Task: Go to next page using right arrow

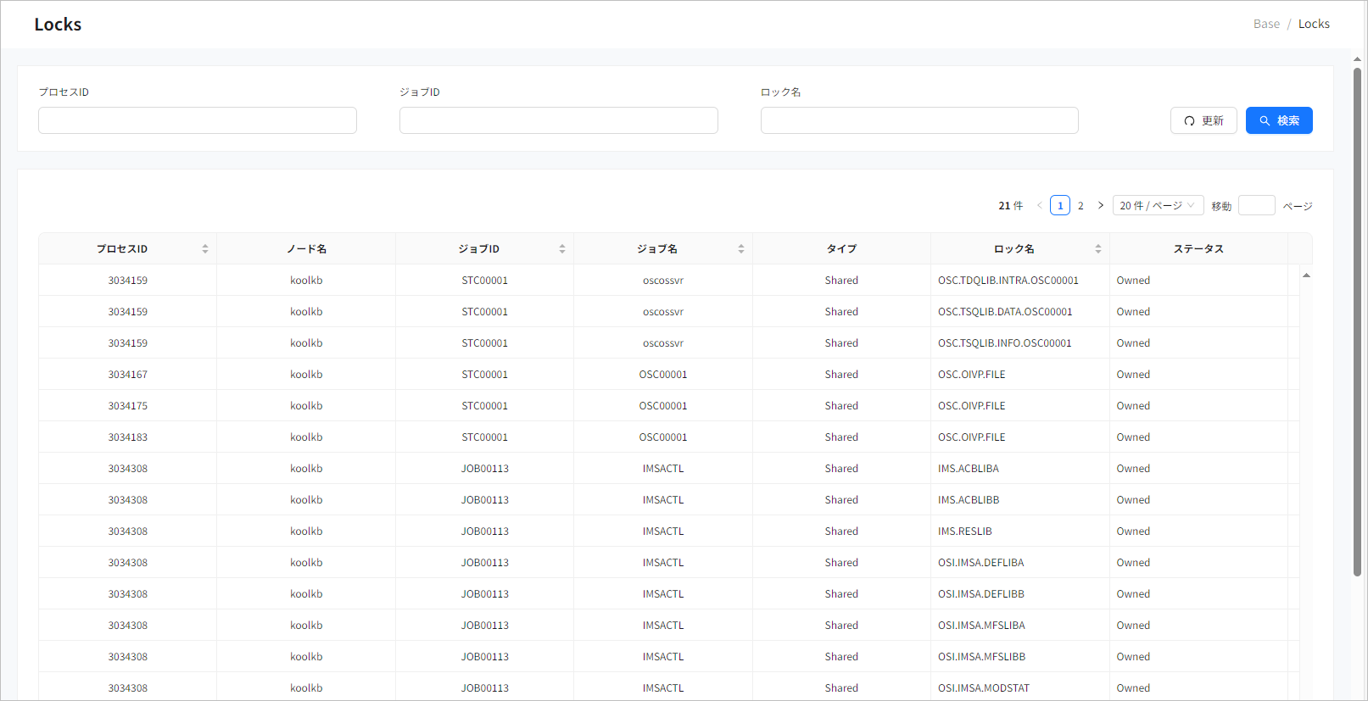Action: coord(1101,206)
